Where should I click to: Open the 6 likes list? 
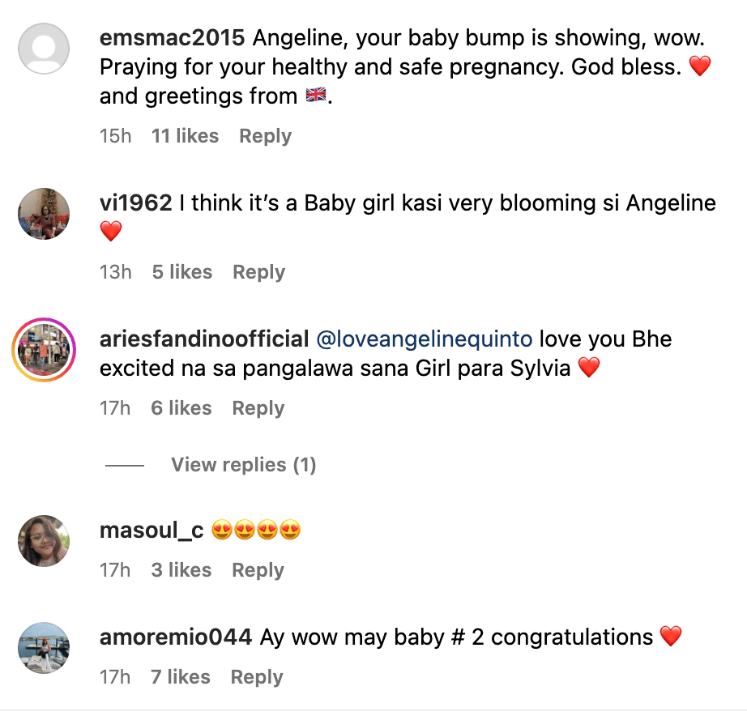click(181, 409)
